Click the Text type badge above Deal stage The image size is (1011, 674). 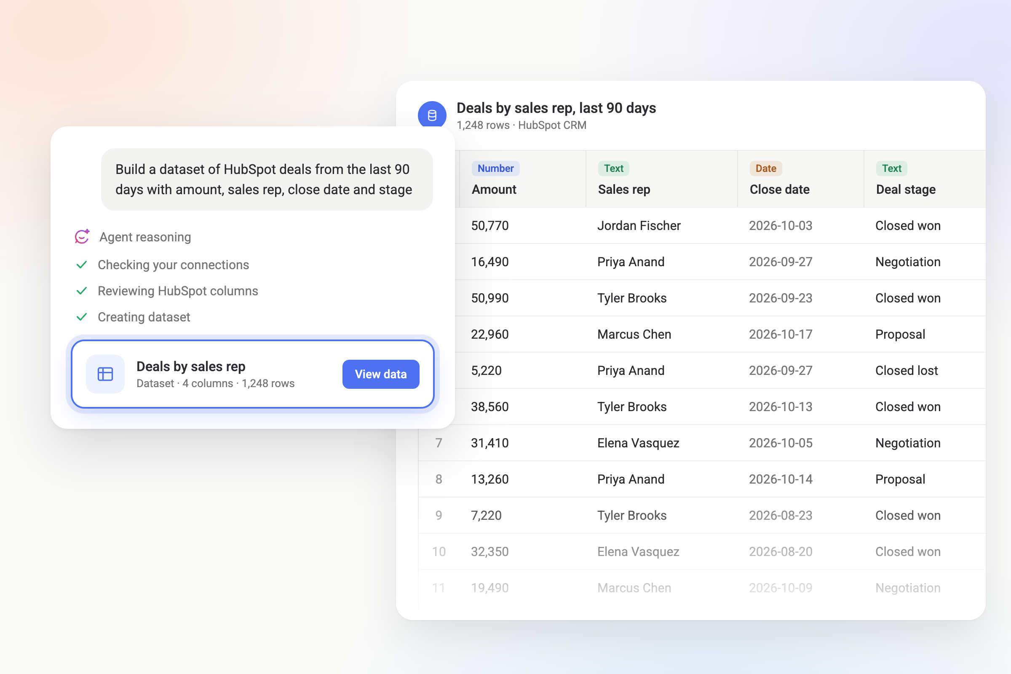(x=891, y=168)
